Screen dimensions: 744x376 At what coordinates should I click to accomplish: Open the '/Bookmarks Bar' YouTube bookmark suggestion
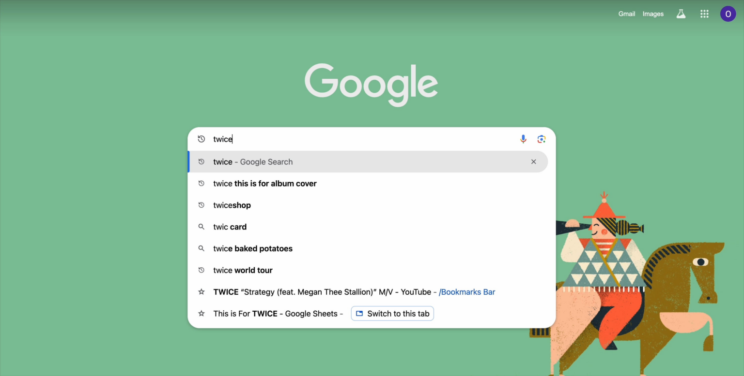pyautogui.click(x=466, y=291)
